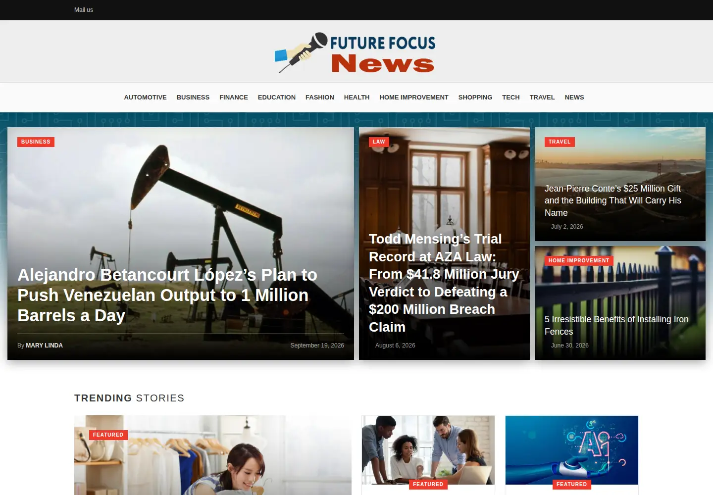Screen dimensions: 713x495
Task: Visit the Shopping section
Action: 475,98
